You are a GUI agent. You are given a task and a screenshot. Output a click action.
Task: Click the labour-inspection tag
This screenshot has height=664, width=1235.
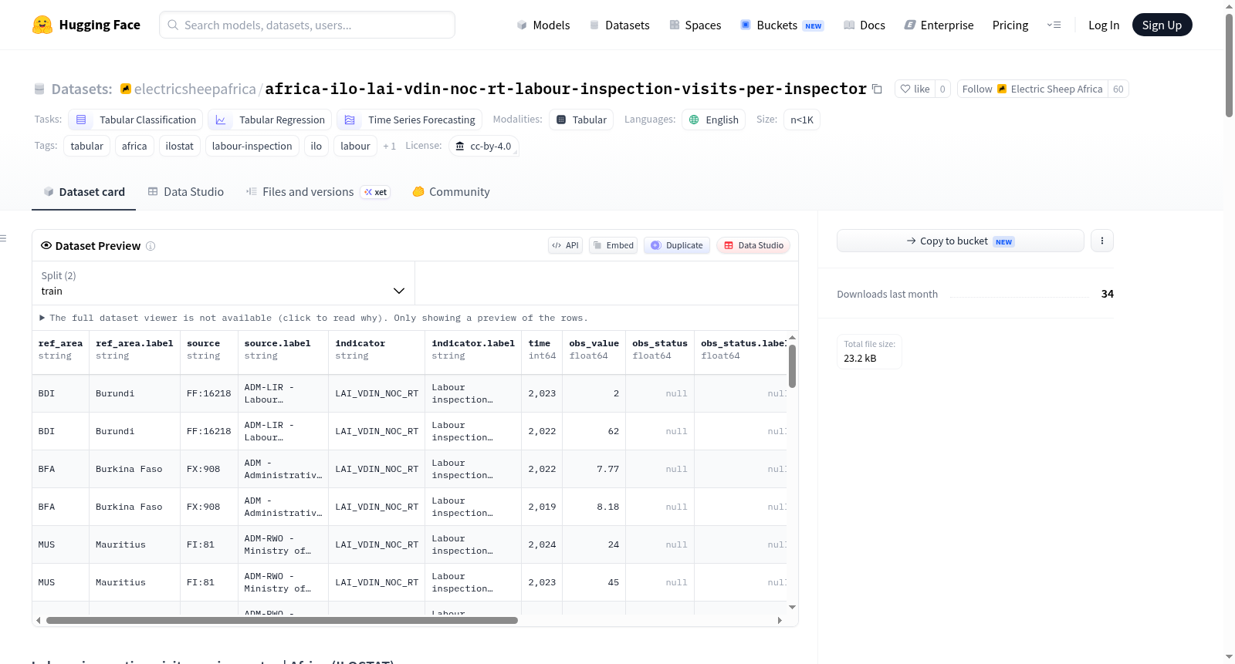[x=252, y=146]
